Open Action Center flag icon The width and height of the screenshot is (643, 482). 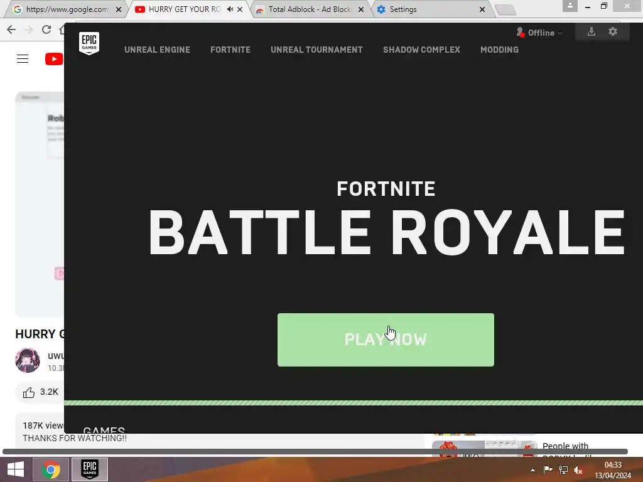click(548, 470)
